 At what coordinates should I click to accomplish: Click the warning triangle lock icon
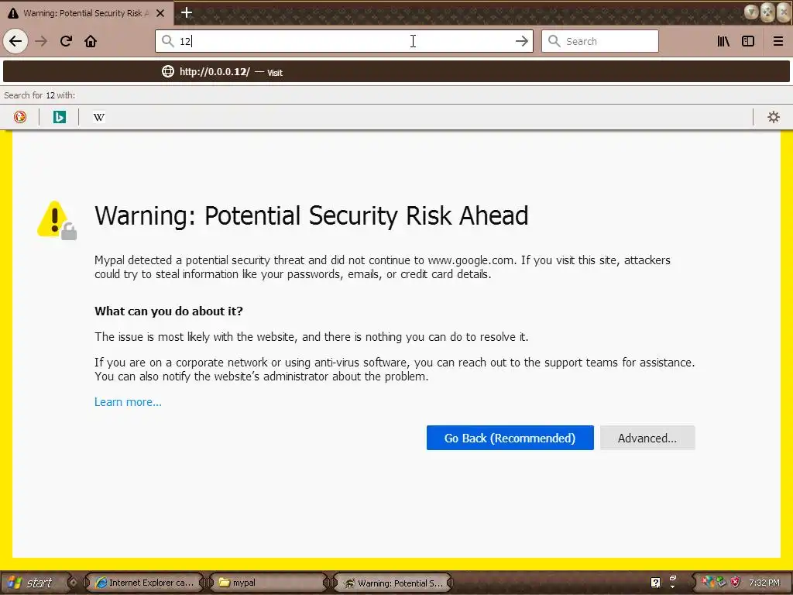click(x=57, y=221)
